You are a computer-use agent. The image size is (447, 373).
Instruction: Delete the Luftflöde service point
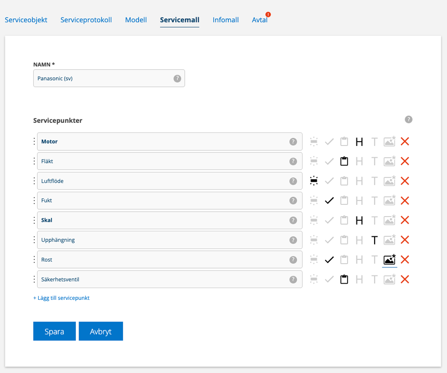click(x=405, y=181)
